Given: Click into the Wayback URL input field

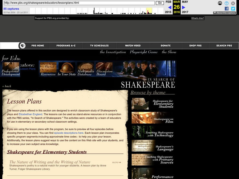Looking at the screenshot, I should click(x=79, y=3).
